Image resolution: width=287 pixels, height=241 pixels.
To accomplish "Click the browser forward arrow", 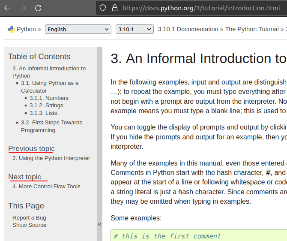I will 23,8.
